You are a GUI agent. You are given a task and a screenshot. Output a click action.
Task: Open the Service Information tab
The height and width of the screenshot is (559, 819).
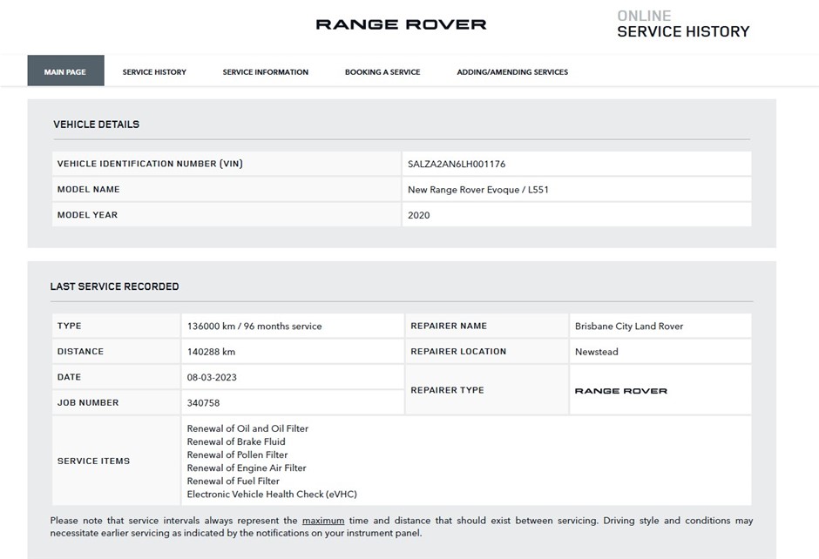(265, 72)
